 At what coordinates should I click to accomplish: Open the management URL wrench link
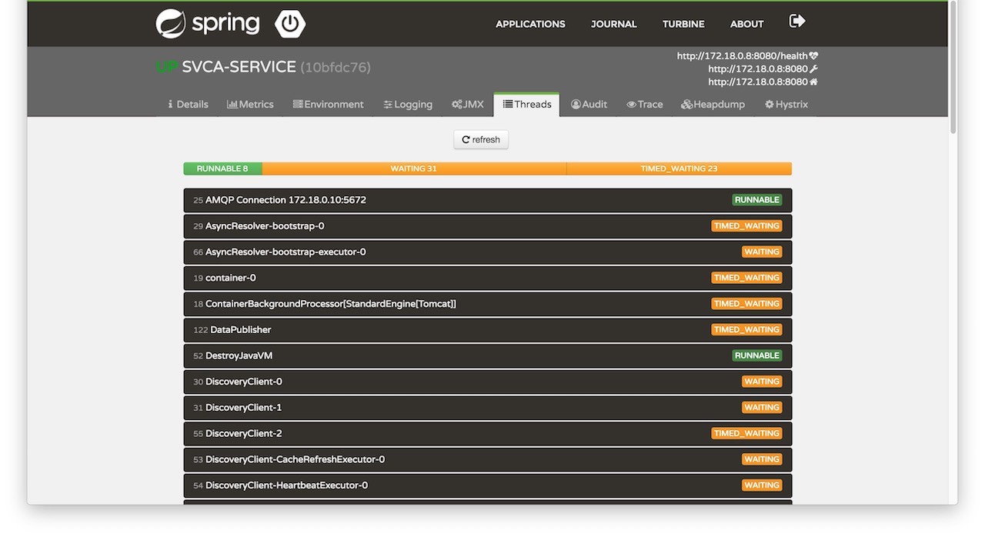pyautogui.click(x=762, y=68)
